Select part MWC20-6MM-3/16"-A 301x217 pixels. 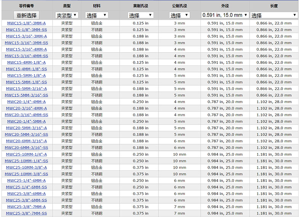26,141
